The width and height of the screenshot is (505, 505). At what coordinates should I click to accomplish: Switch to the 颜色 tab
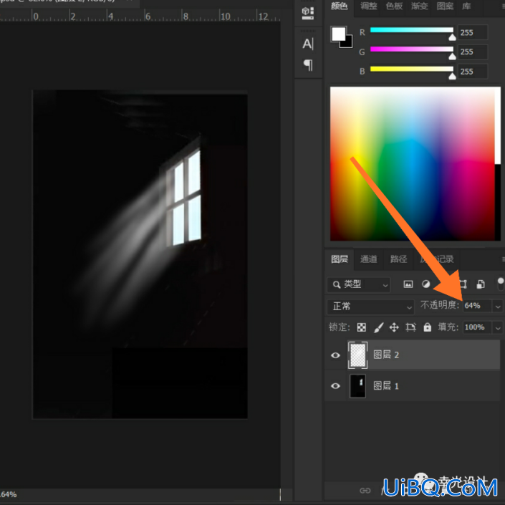point(339,6)
